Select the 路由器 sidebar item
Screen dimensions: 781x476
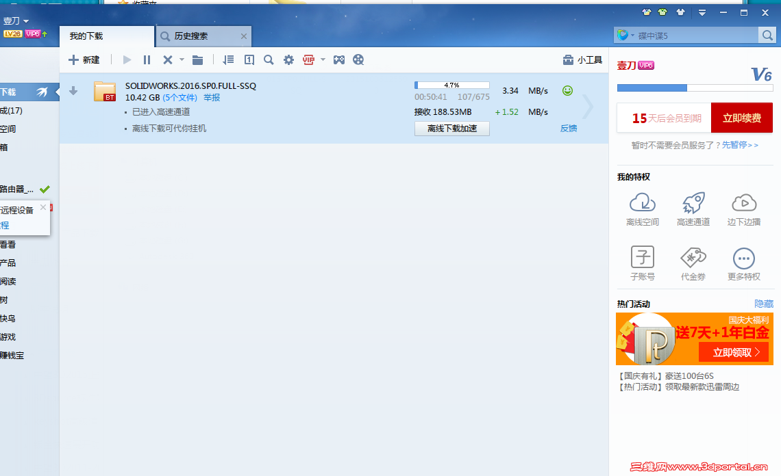(25, 189)
